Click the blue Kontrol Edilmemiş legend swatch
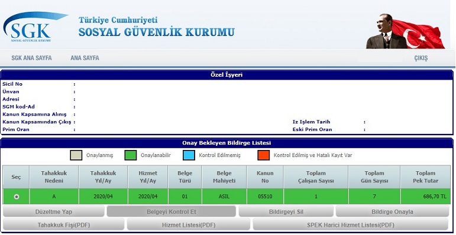Image resolution: width=456 pixels, height=235 pixels. (189, 155)
